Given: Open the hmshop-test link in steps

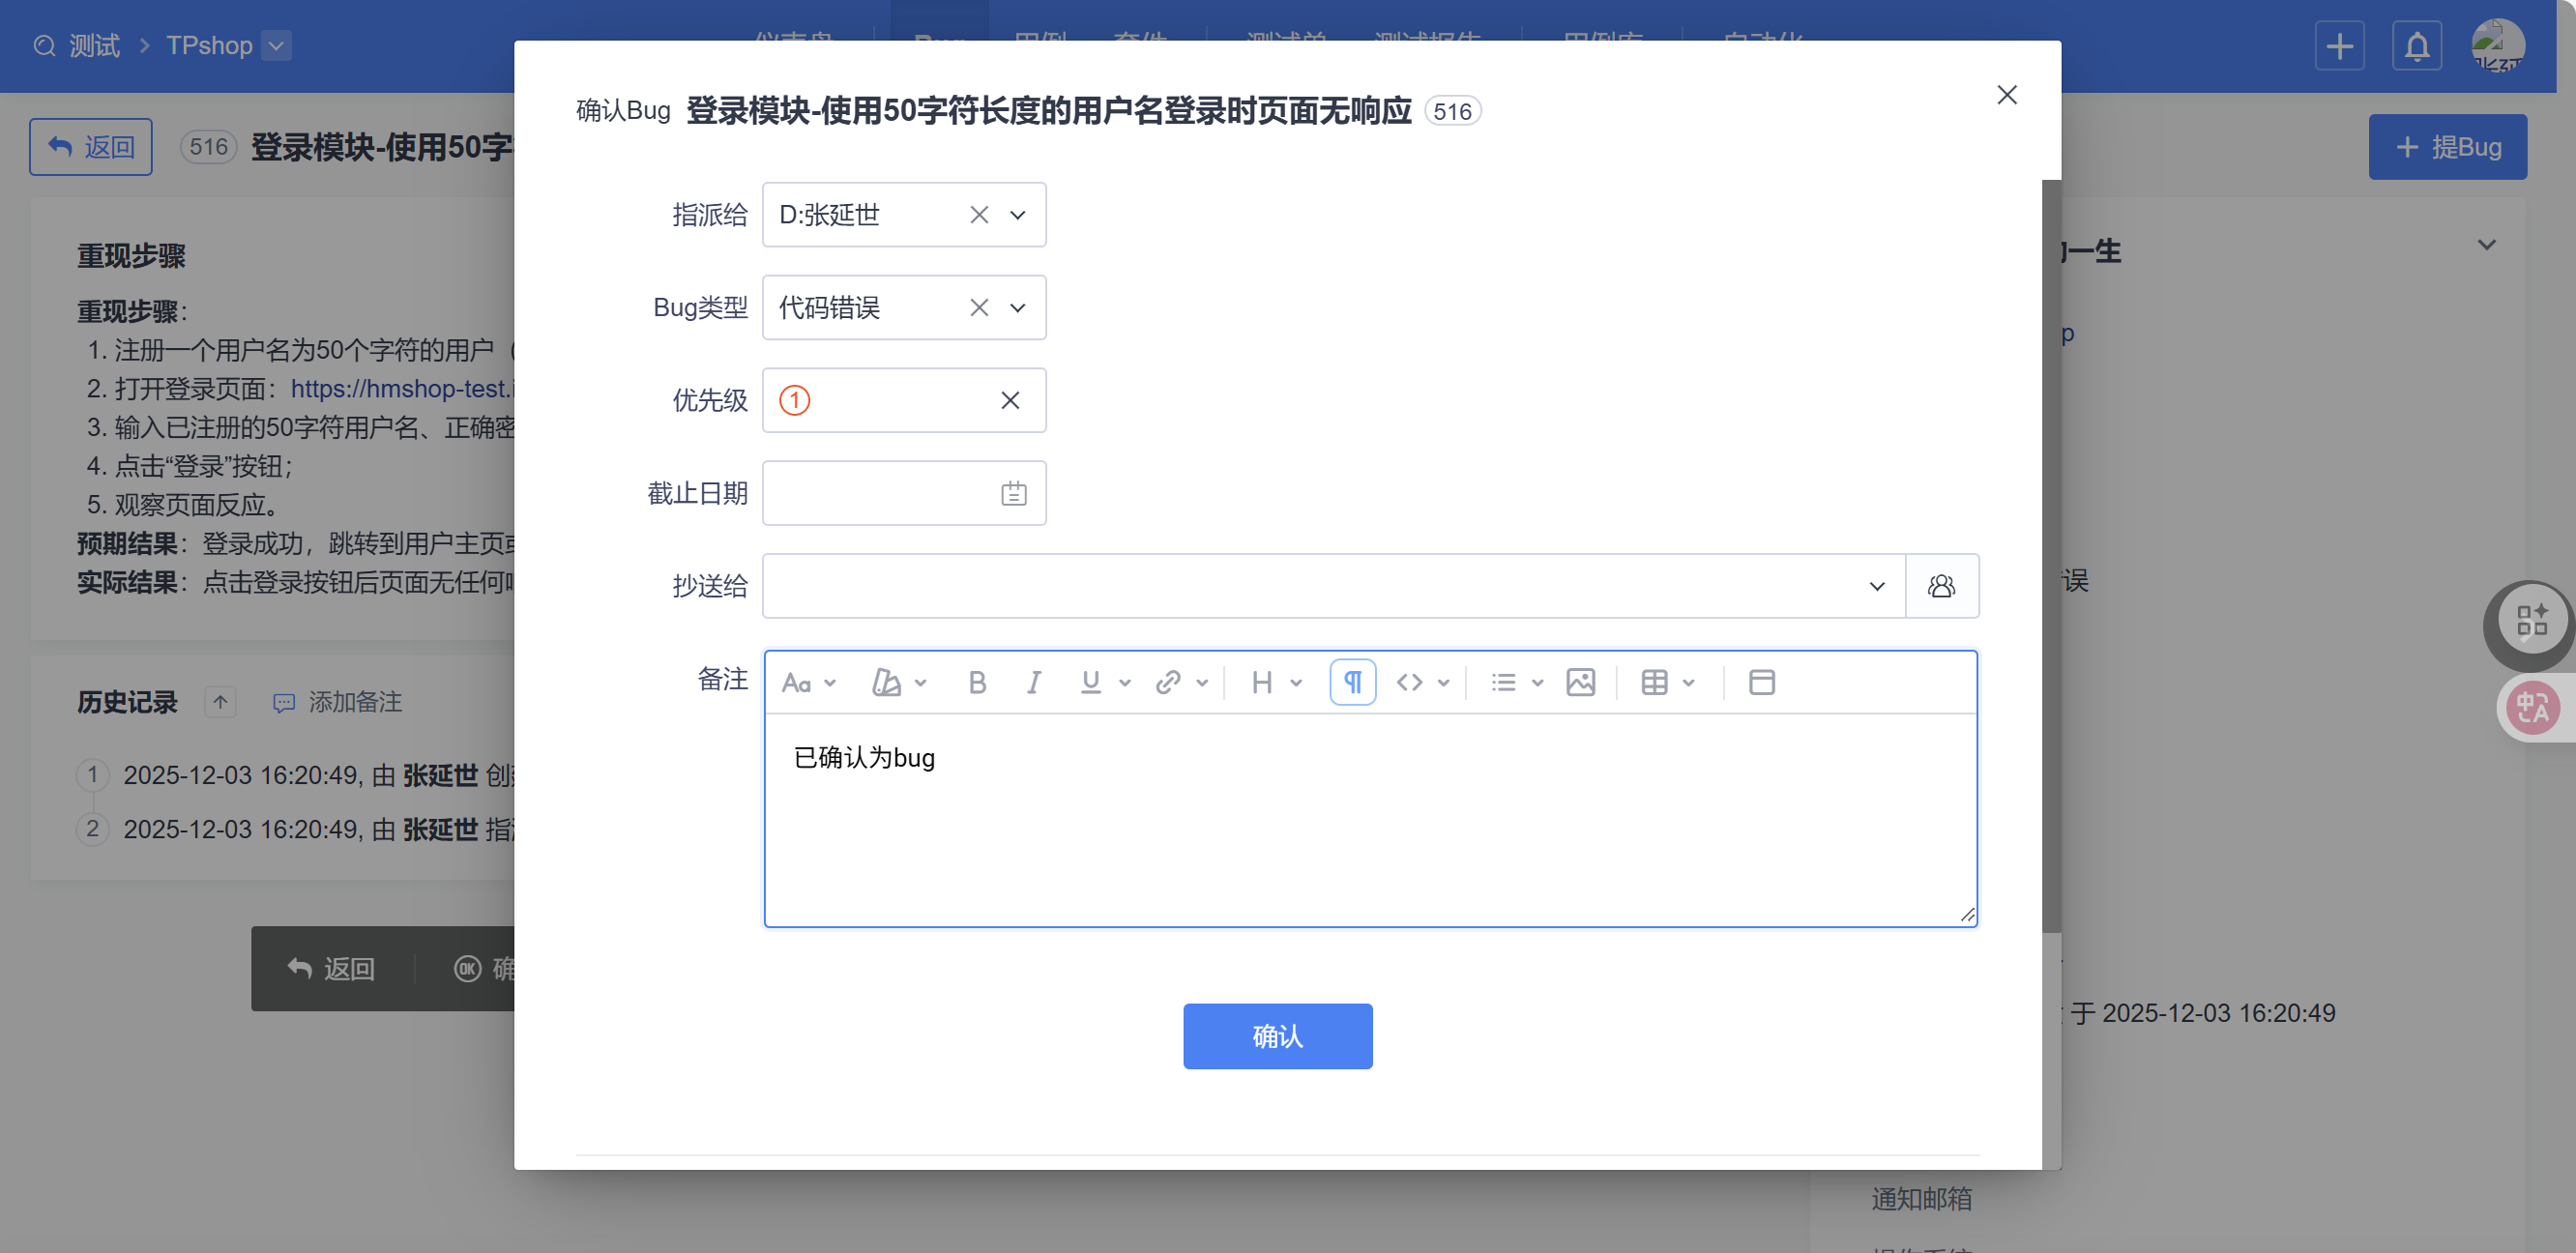Looking at the screenshot, I should [402, 389].
